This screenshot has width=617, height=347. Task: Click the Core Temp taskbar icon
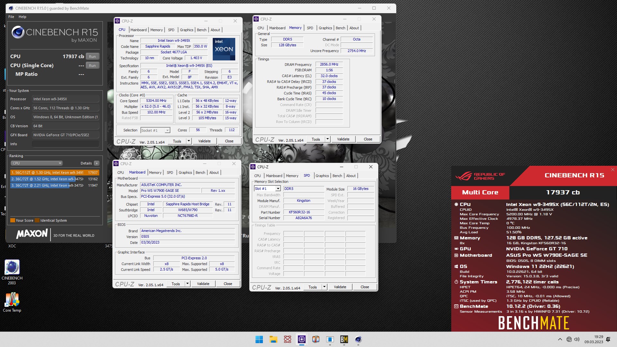(316, 339)
